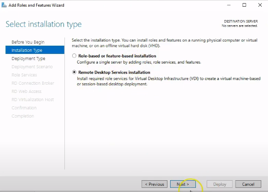Click the 'Add Roles and Features Wizard' title
The image size is (268, 192).
(x=37, y=5)
